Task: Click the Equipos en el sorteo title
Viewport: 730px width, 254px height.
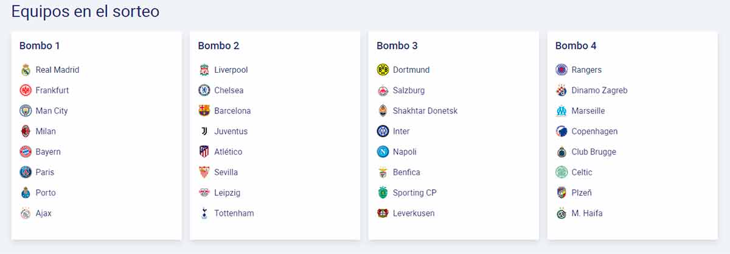Action: pos(85,11)
